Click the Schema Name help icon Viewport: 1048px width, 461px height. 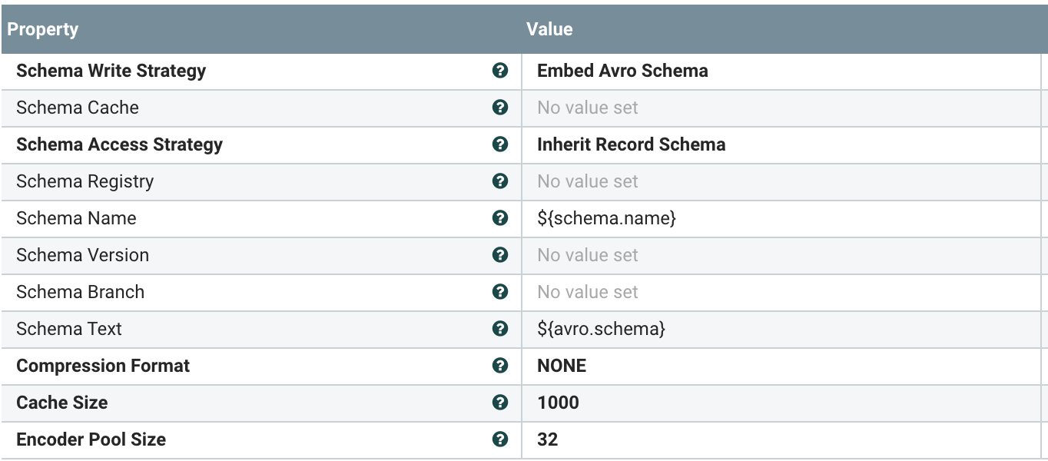tap(499, 218)
